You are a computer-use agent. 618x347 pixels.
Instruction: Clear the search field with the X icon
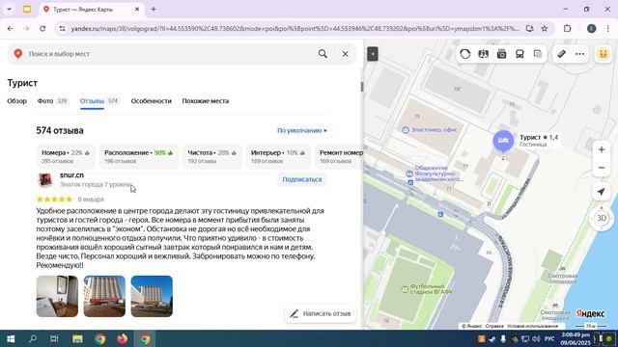(346, 54)
